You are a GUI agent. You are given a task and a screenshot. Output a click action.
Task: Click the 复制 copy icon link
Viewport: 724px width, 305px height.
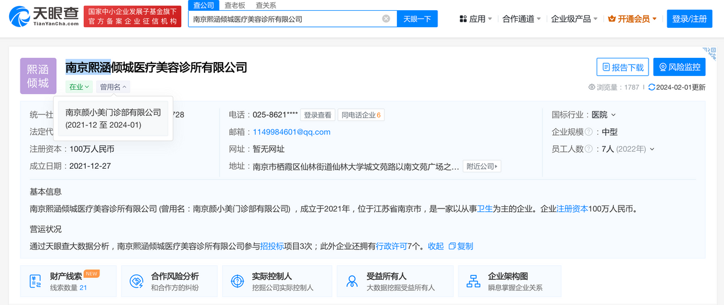[461, 246]
